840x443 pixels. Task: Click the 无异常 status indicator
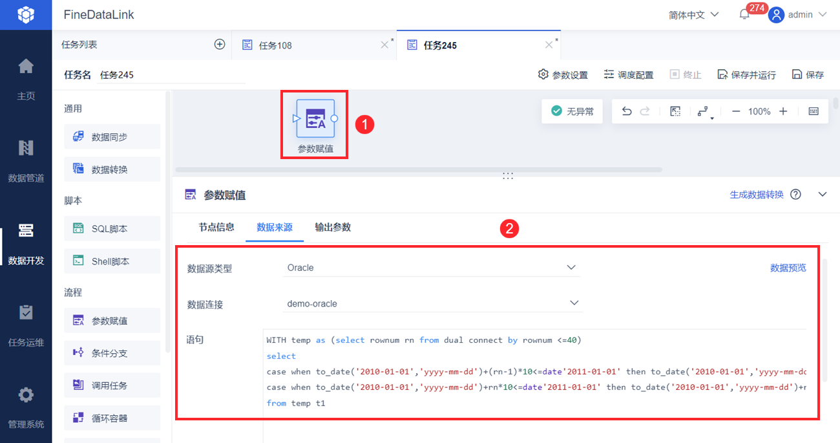click(x=572, y=111)
